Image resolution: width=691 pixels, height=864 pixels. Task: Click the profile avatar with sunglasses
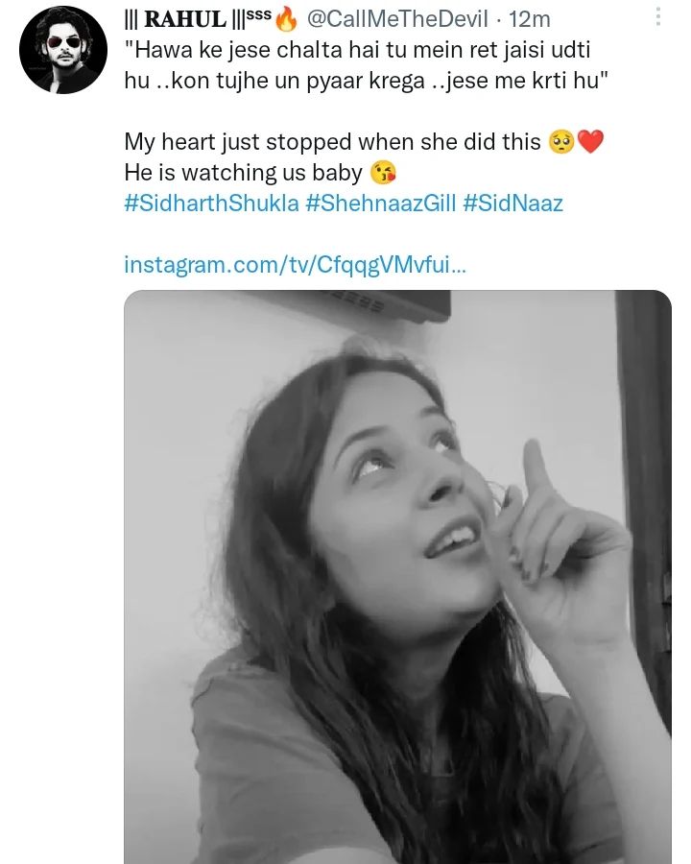(x=62, y=50)
